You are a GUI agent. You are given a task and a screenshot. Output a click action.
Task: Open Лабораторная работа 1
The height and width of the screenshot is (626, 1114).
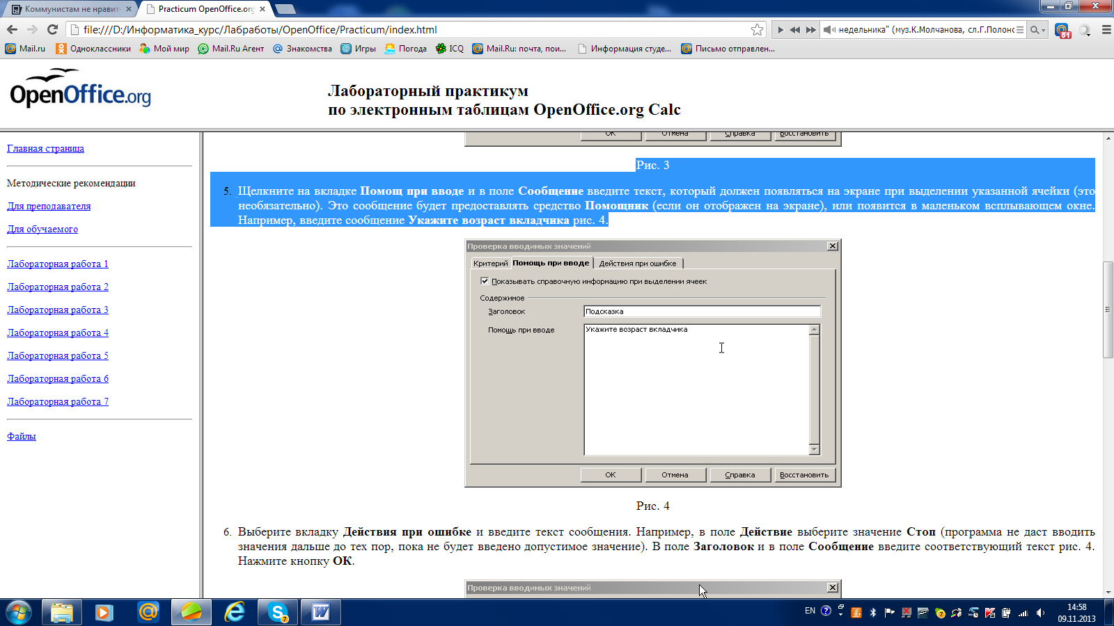coord(58,264)
